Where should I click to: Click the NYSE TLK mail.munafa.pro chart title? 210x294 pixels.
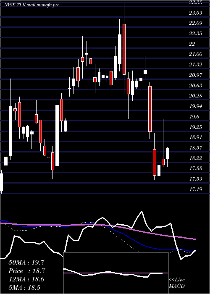tap(32, 5)
